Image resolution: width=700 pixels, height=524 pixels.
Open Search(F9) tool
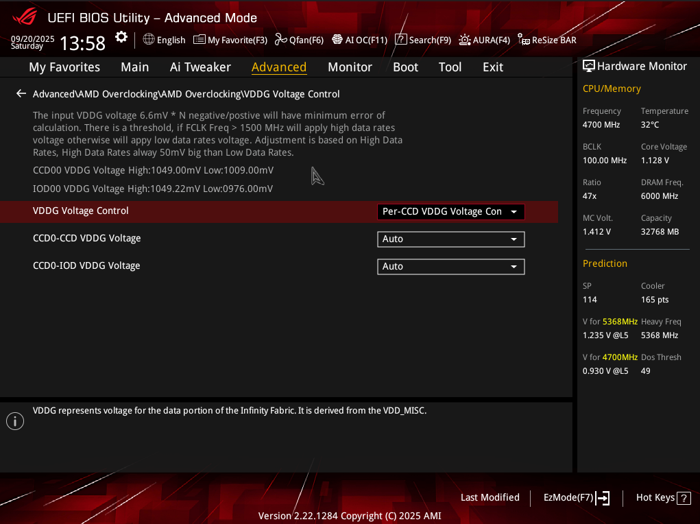[x=423, y=40]
